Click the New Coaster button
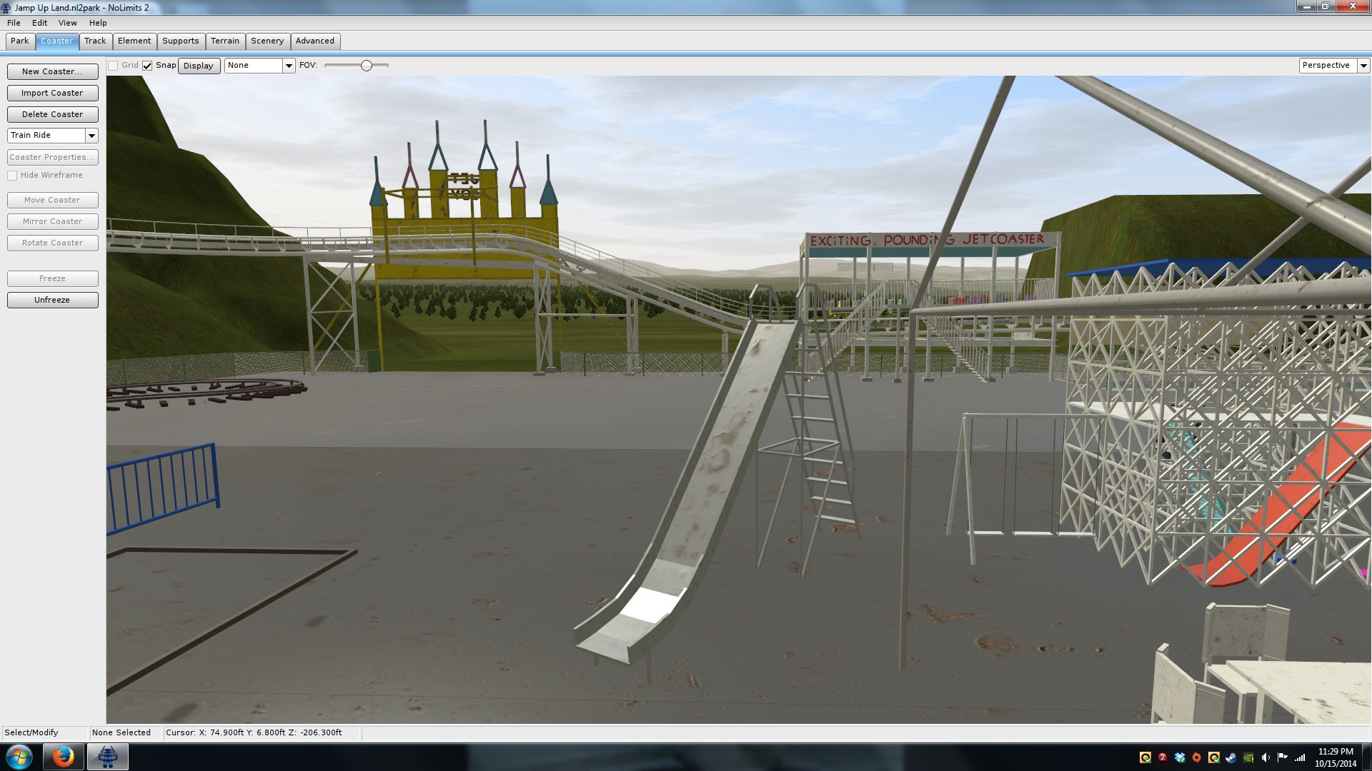The height and width of the screenshot is (771, 1372). coord(52,71)
